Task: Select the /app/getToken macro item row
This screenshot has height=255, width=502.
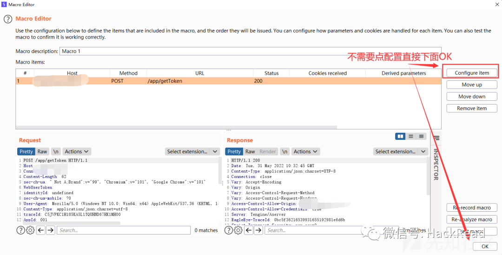Action: (x=228, y=81)
